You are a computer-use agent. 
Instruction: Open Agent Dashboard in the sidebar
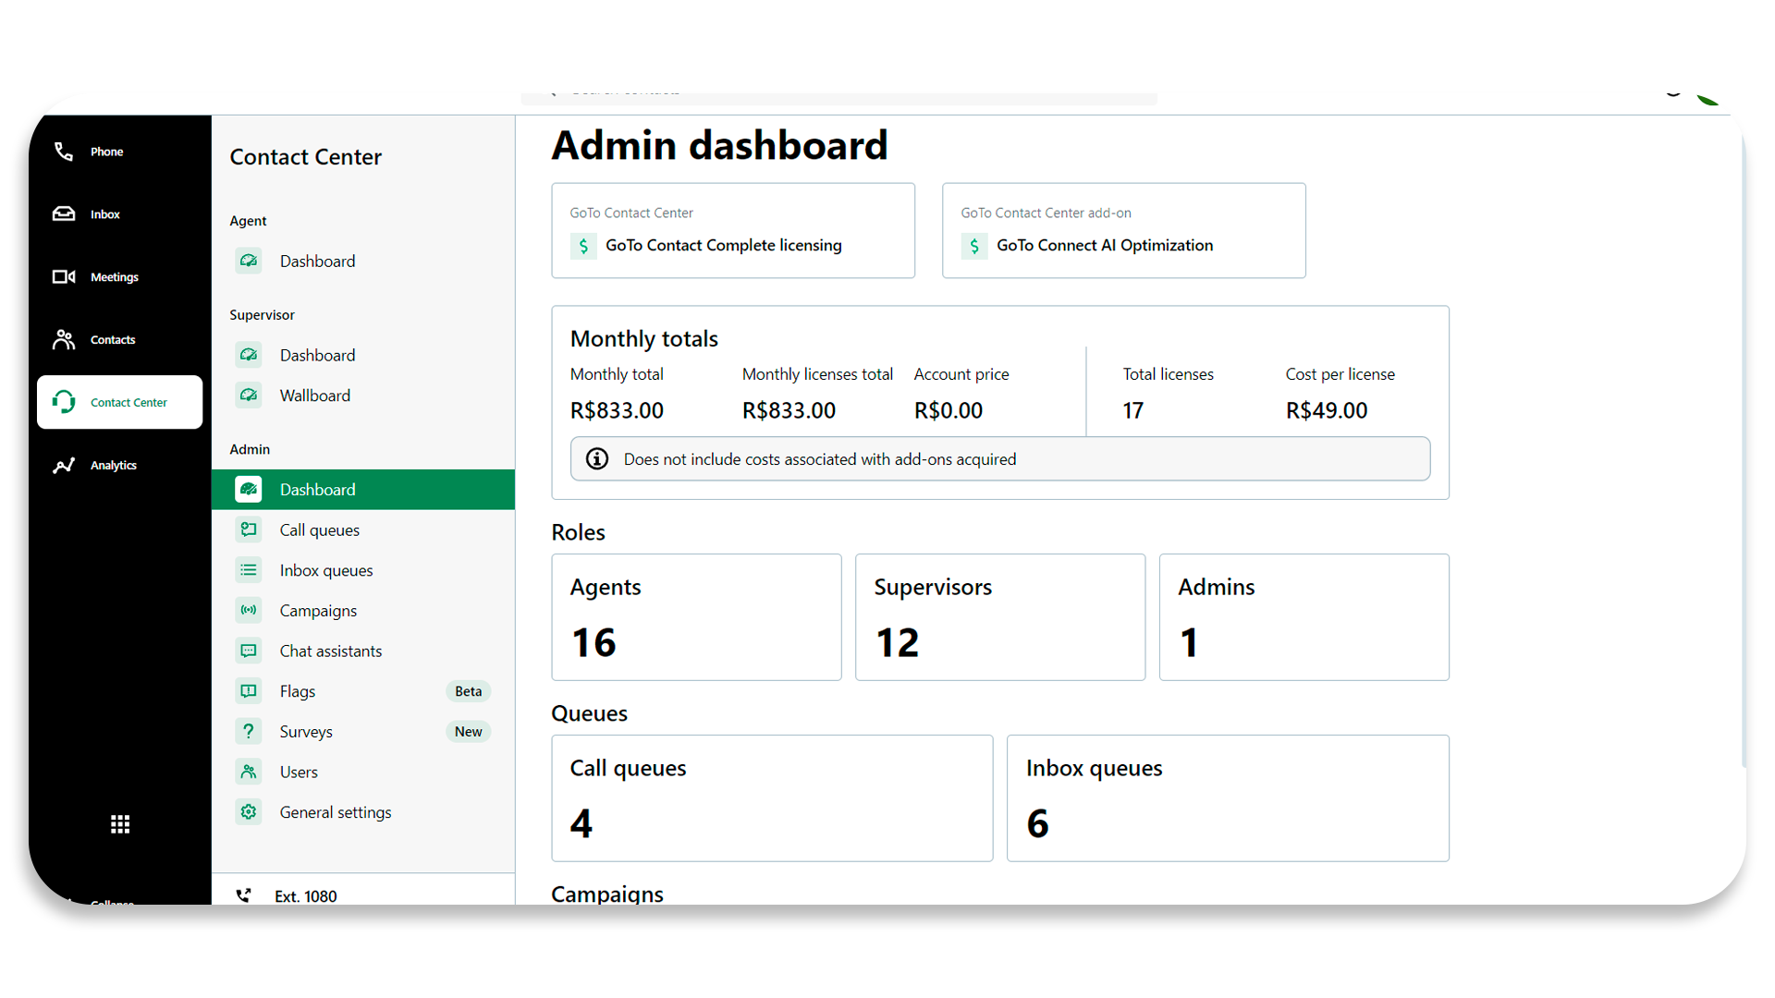point(362,262)
